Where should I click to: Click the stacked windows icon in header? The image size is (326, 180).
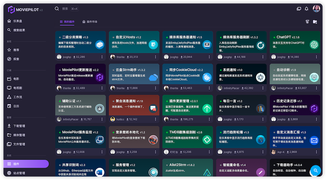[299, 9]
